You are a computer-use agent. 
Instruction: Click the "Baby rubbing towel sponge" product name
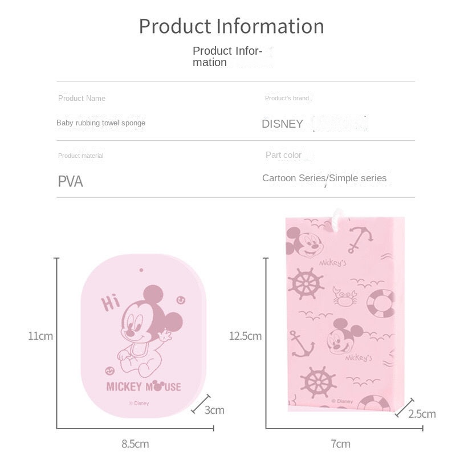click(x=101, y=123)
